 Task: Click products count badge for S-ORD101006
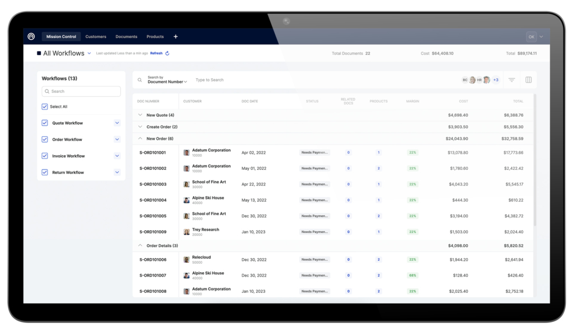[x=379, y=260]
